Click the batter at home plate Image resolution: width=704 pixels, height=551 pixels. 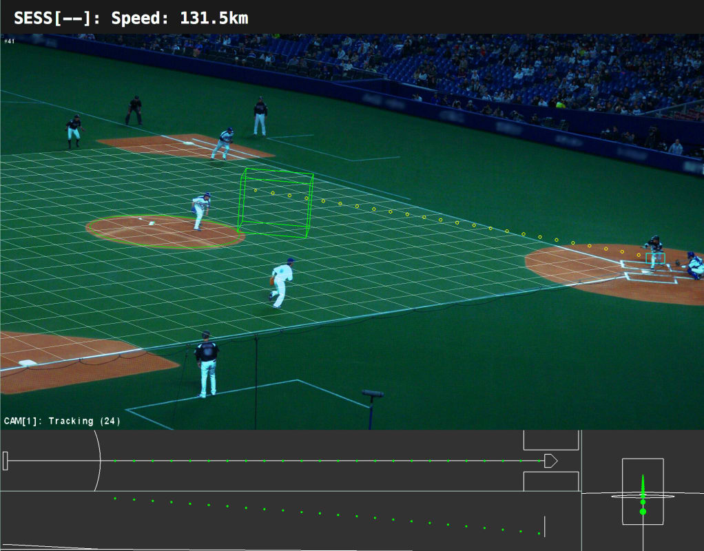[x=653, y=251]
